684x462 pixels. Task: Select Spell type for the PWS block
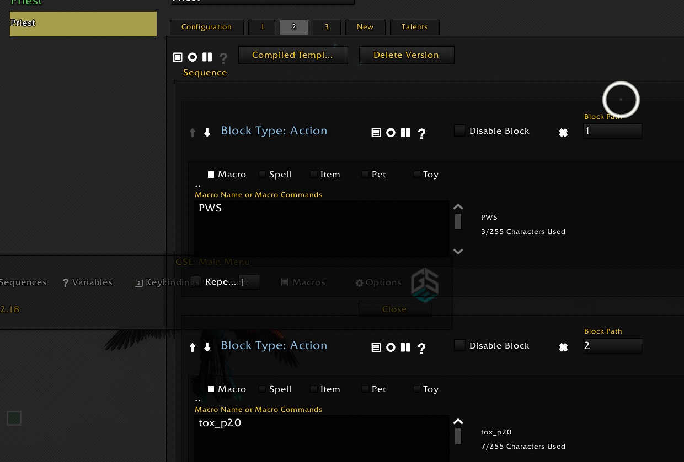263,175
